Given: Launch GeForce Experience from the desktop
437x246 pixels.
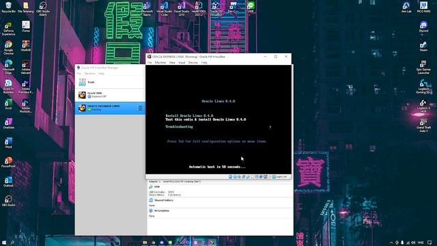Looking at the screenshot, I should click(x=8, y=29).
